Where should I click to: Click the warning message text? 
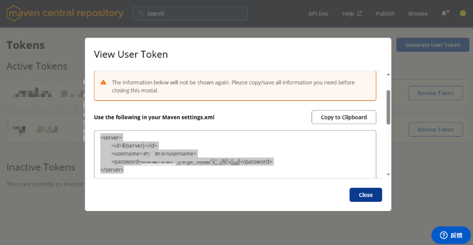click(233, 86)
